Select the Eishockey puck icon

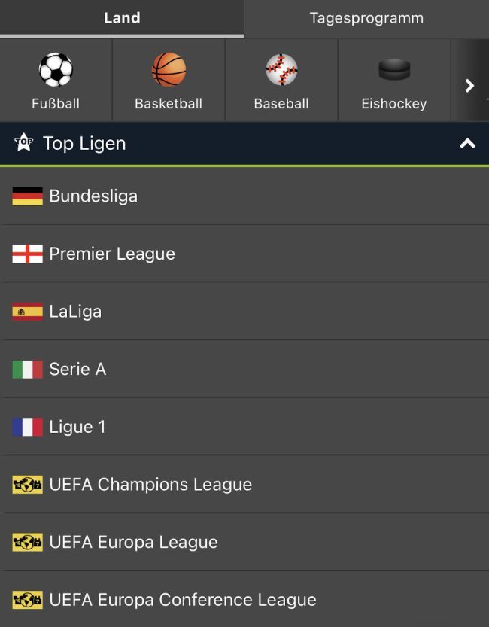pyautogui.click(x=394, y=70)
